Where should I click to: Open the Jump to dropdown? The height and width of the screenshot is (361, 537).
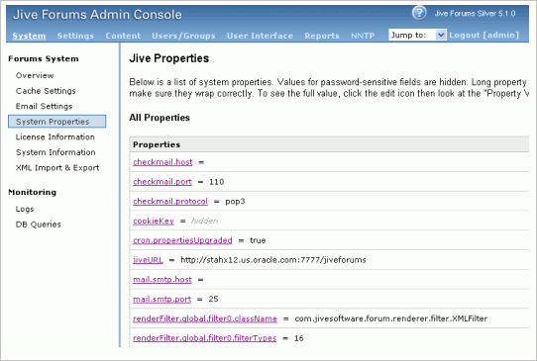(417, 35)
